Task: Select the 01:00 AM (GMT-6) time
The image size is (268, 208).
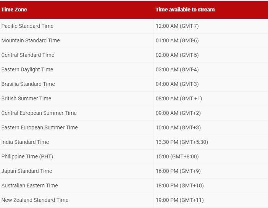Action: coord(177,40)
